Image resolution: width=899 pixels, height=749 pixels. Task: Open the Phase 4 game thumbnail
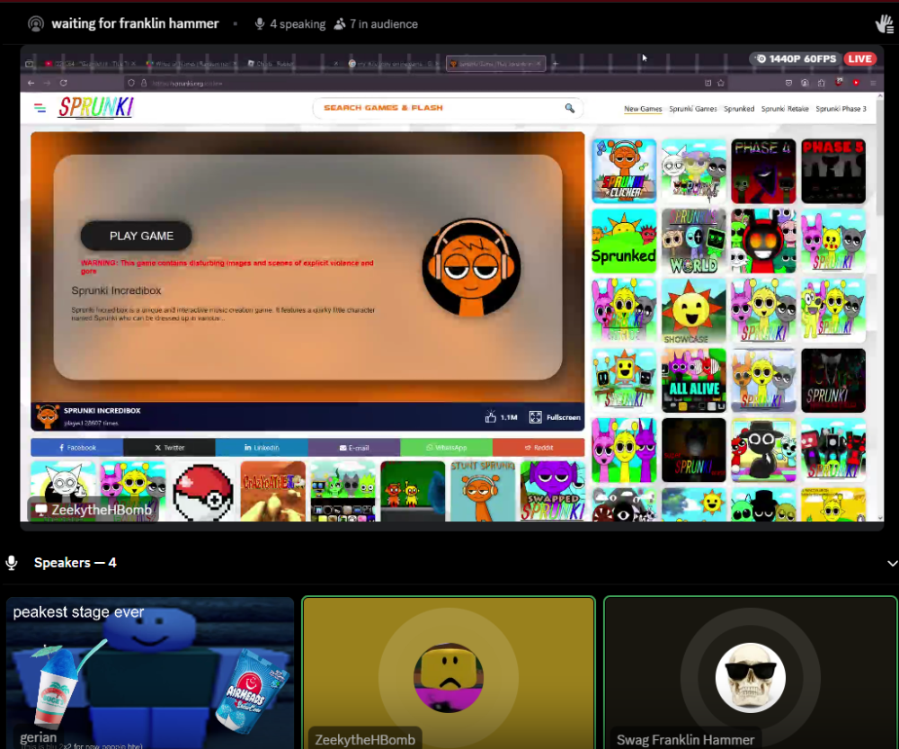(763, 171)
